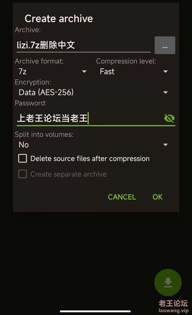Expand the Archive format arrow next to 7z
This screenshot has height=315, width=192.
(84, 71)
